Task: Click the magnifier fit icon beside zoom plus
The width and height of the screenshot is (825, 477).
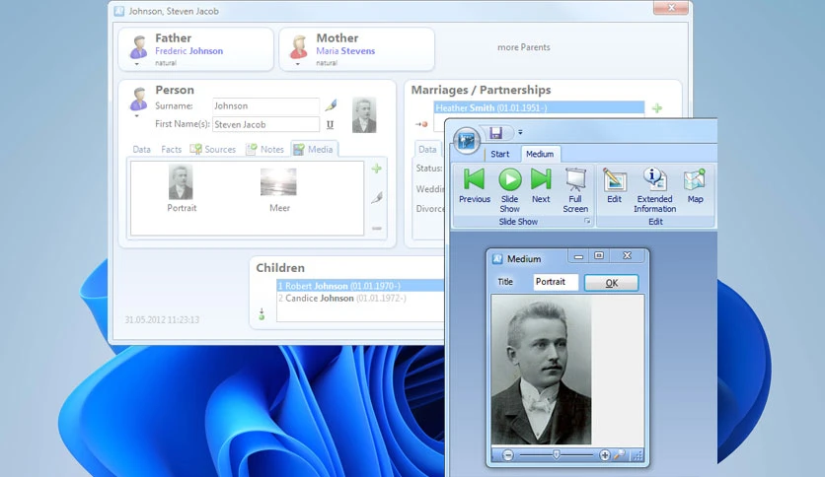Action: 620,454
